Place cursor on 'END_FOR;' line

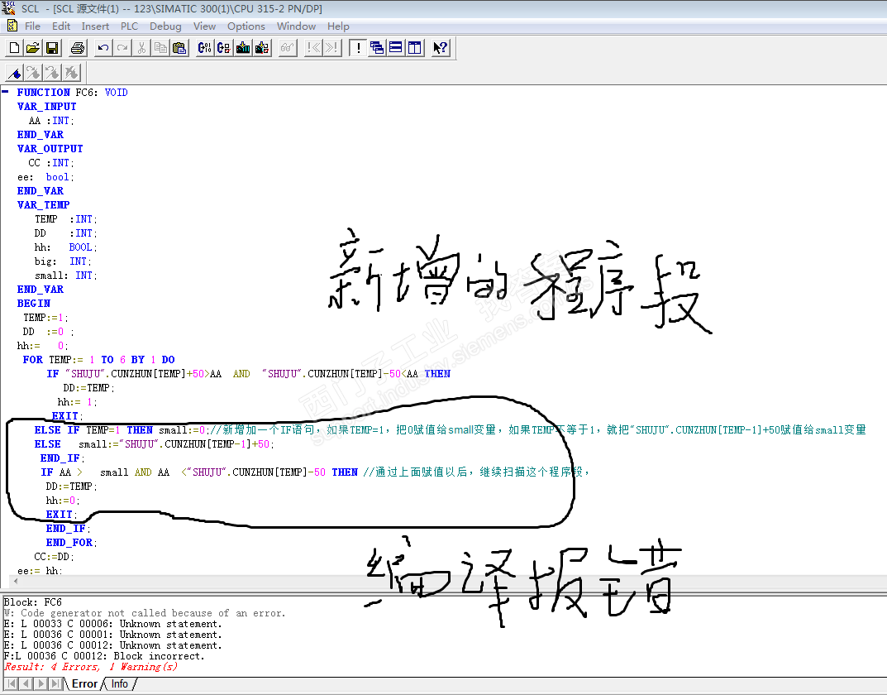71,543
